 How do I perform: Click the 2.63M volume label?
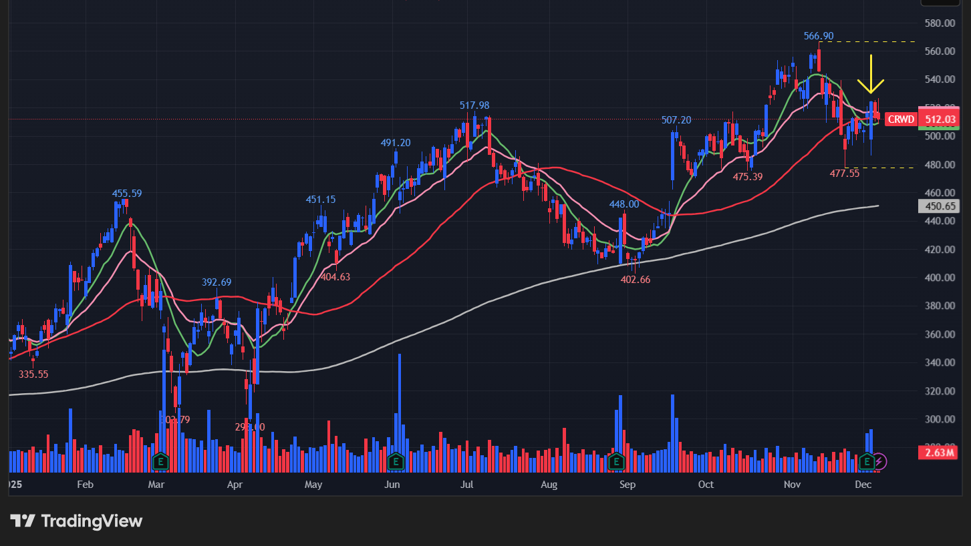[x=939, y=453]
